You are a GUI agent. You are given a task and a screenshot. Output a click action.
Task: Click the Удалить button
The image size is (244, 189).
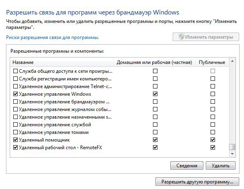pyautogui.click(x=221, y=166)
